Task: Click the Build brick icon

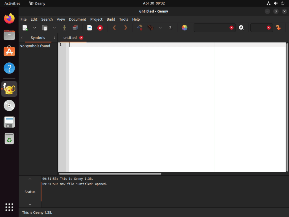Action: (x=150, y=28)
